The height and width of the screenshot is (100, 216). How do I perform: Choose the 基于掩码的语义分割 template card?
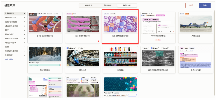click(x=82, y=27)
